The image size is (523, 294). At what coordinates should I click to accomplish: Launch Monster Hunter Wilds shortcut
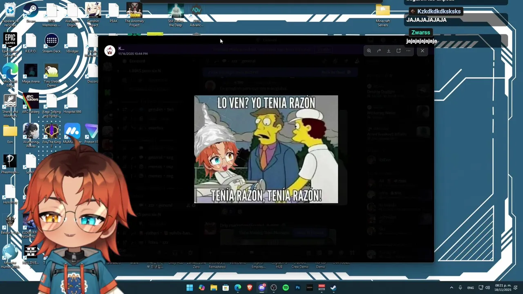(10, 257)
